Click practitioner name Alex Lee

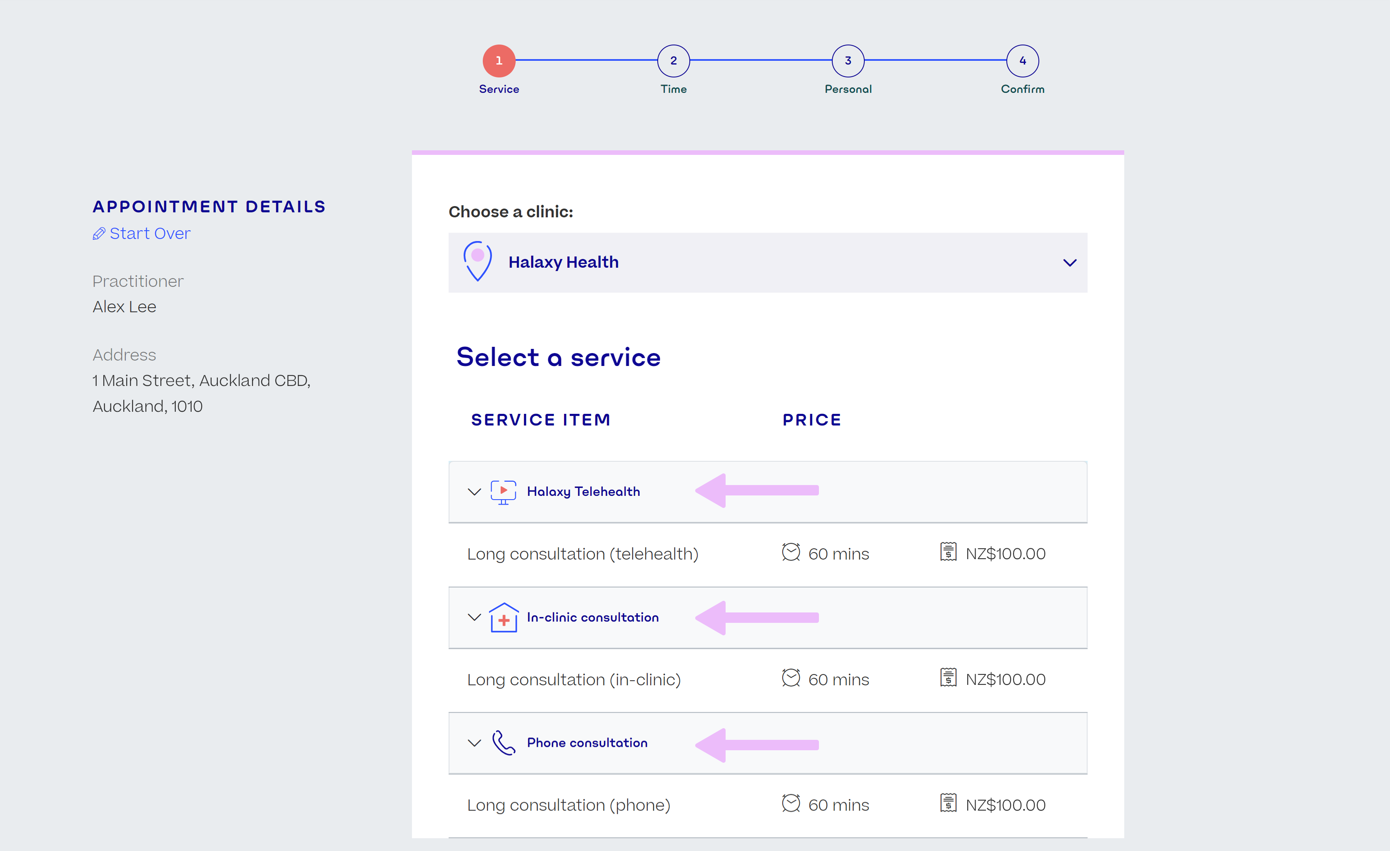(124, 307)
